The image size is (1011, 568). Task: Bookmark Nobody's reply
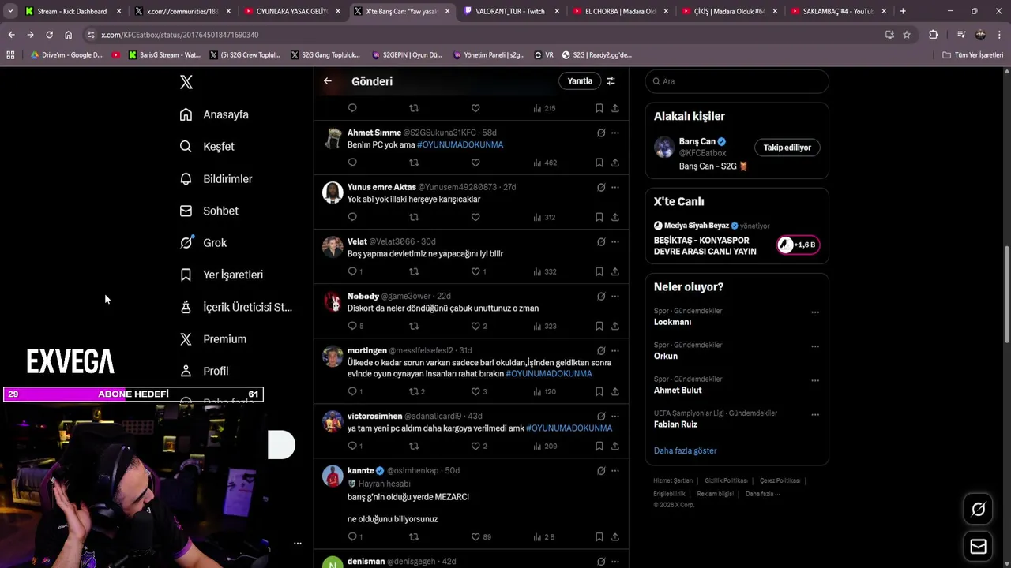(x=599, y=326)
